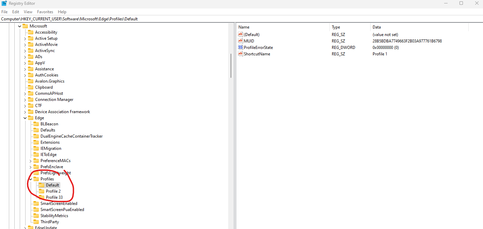The height and width of the screenshot is (229, 483).
Task: Collapse the Profiles key
Action: tap(30, 179)
